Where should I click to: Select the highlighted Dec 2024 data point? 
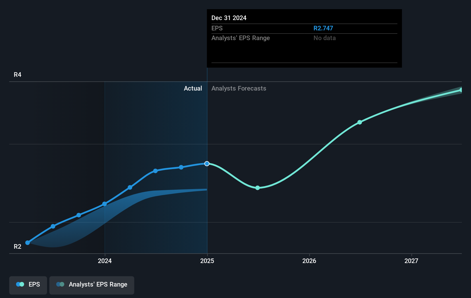pos(207,164)
